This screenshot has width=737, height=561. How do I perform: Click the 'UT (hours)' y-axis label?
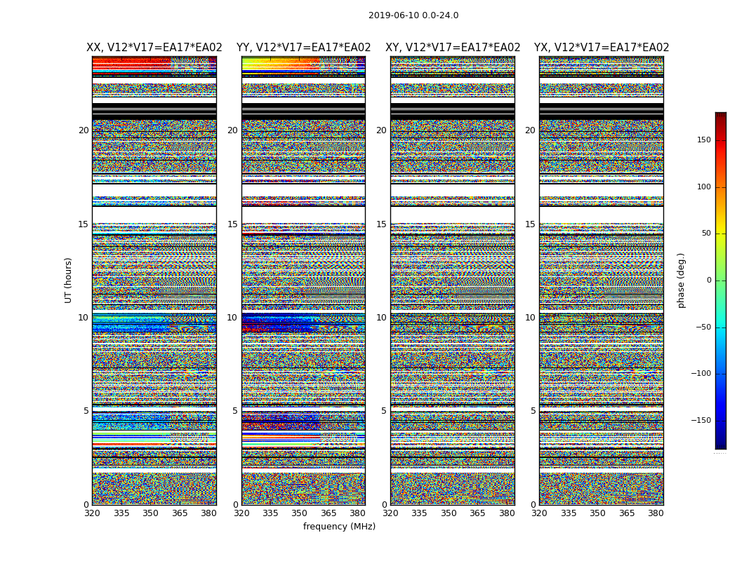pos(68,280)
